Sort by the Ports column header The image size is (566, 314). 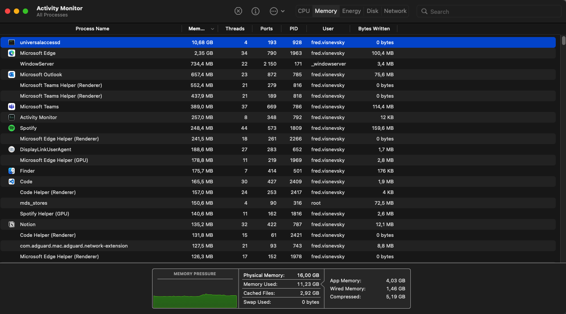tap(266, 29)
